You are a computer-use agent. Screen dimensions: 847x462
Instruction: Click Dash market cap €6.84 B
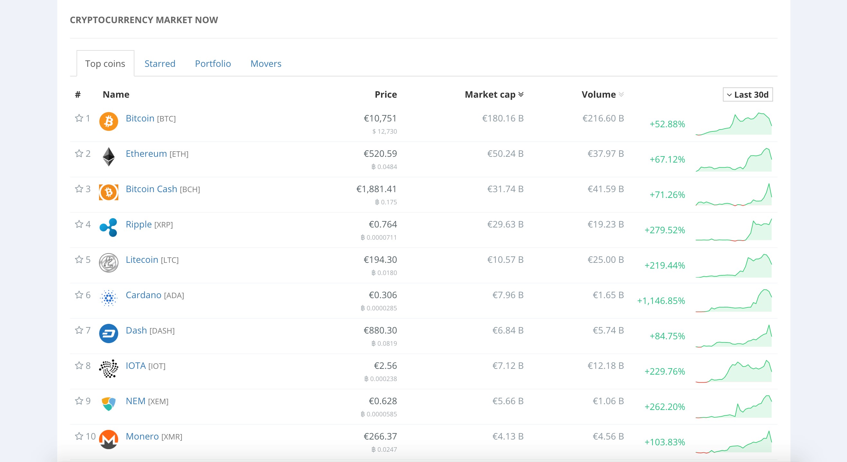coord(508,330)
